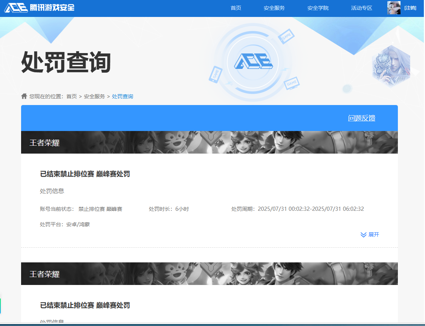
Task: Click the double-chevron icon beside 展开
Action: pyautogui.click(x=363, y=235)
